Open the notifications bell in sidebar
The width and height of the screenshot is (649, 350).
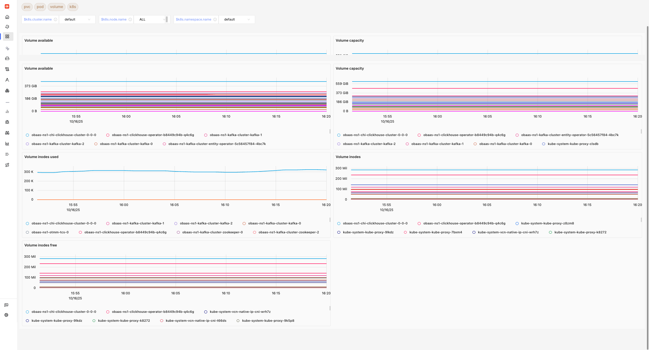7,26
